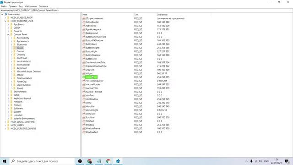Select the InactiveTitleText value name
The width and height of the screenshot is (293, 165).
(x=93, y=92)
